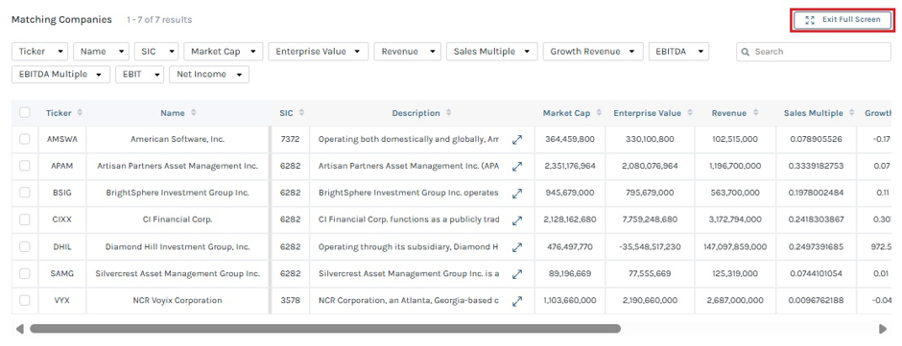Expand description for American Software row

pos(517,140)
